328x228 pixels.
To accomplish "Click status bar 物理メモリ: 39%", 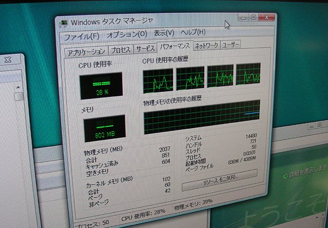I will [x=193, y=205].
